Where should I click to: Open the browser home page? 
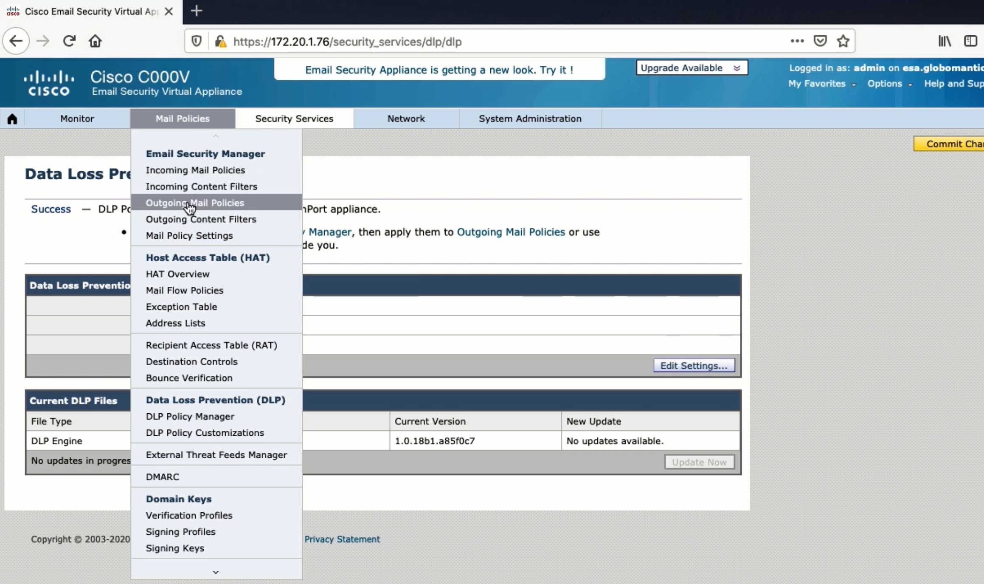coord(95,41)
